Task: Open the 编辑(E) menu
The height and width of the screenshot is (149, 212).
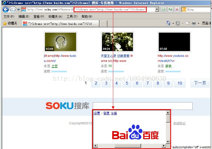Action: pos(24,16)
